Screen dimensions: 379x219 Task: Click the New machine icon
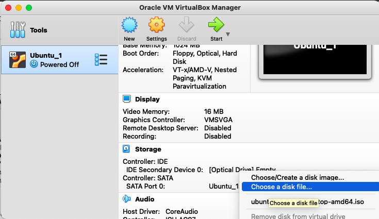[x=129, y=25]
